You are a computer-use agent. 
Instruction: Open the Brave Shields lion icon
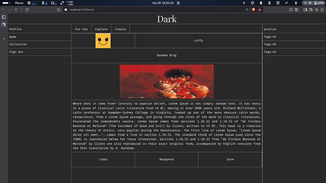point(253,9)
